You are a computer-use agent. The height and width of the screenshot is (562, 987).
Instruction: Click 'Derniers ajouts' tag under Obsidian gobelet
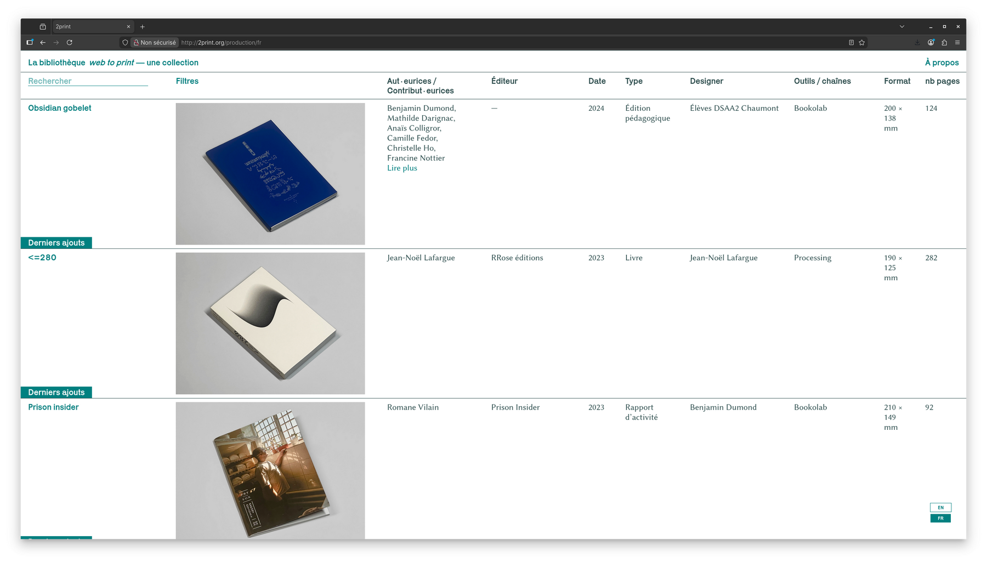pos(56,243)
